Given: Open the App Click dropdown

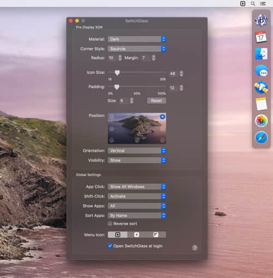Looking at the screenshot, I should tap(137, 187).
